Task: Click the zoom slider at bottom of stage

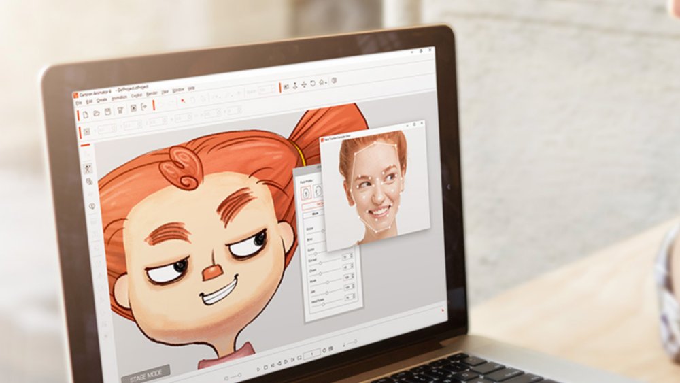Action: [x=235, y=376]
